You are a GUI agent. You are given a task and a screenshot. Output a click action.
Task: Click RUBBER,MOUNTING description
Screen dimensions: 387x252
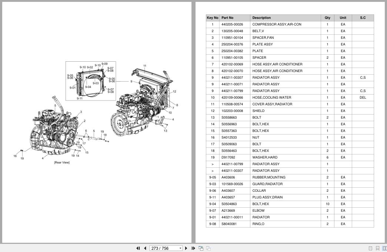[269, 177]
